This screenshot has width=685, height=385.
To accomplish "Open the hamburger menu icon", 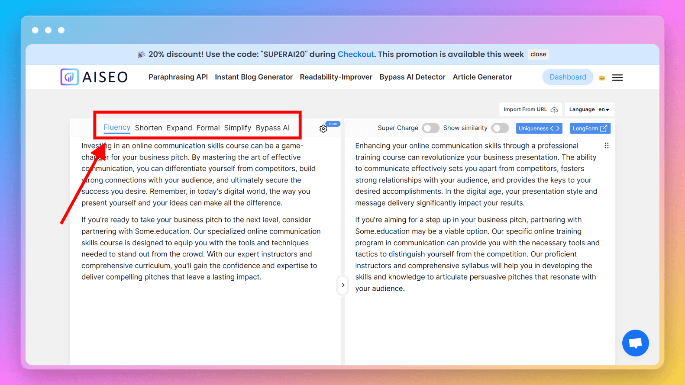I will [617, 77].
